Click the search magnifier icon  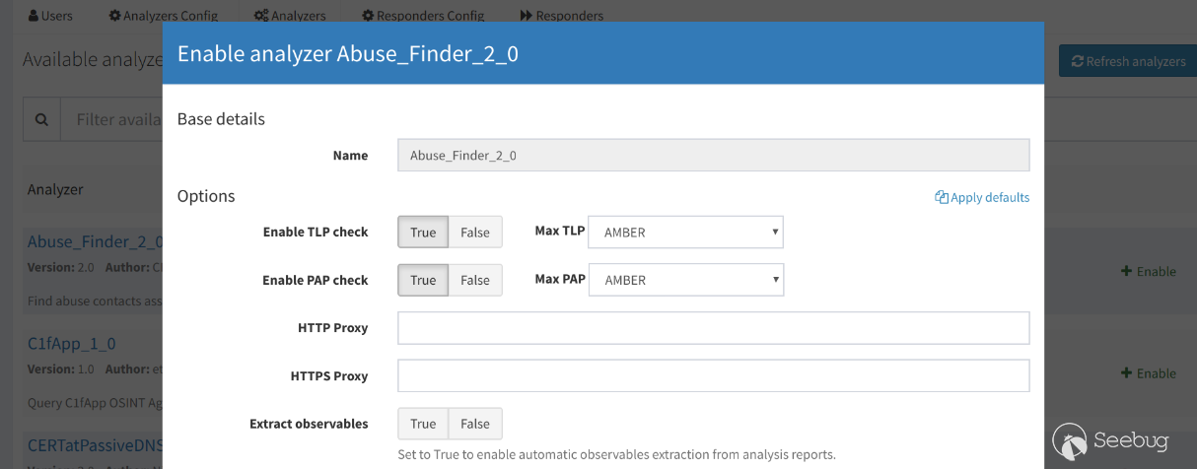pos(41,119)
